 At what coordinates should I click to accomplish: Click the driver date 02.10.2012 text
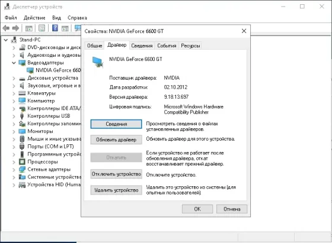[x=175, y=87]
